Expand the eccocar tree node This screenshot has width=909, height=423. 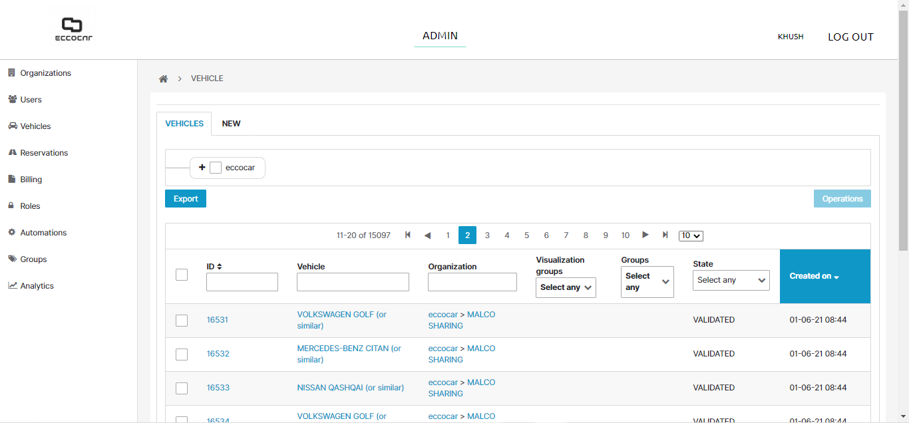[202, 168]
